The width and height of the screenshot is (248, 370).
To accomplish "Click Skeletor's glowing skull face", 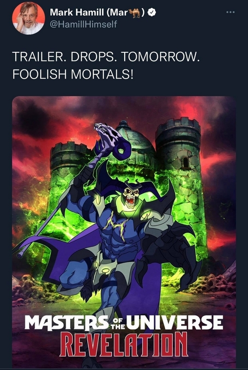I will (131, 197).
